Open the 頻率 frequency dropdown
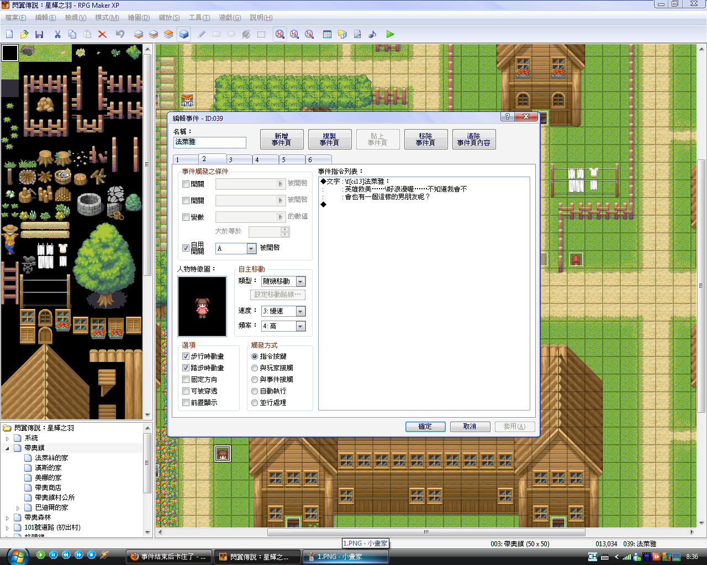Viewport: 707px width, 565px height. coord(300,326)
